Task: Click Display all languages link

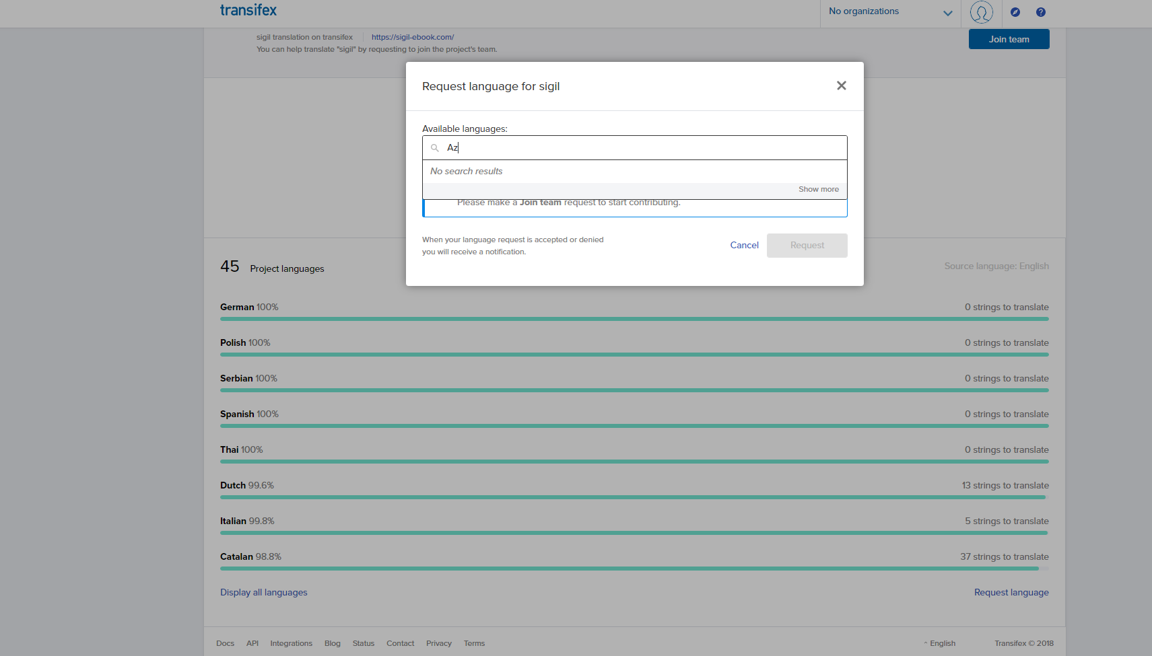Action: [x=263, y=593]
